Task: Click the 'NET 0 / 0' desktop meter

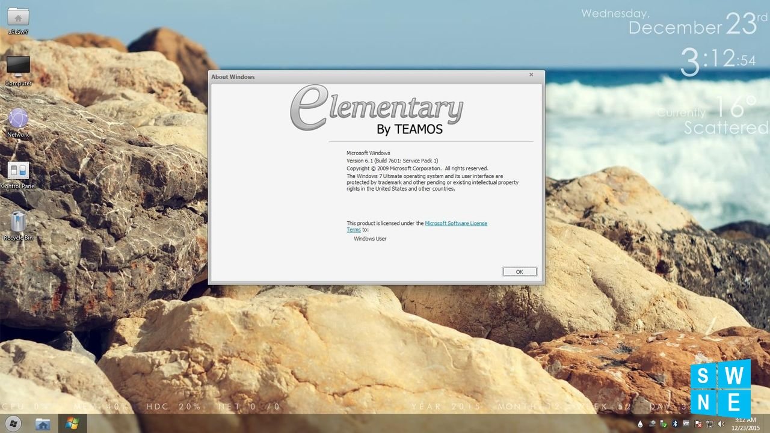Action: tap(249, 407)
